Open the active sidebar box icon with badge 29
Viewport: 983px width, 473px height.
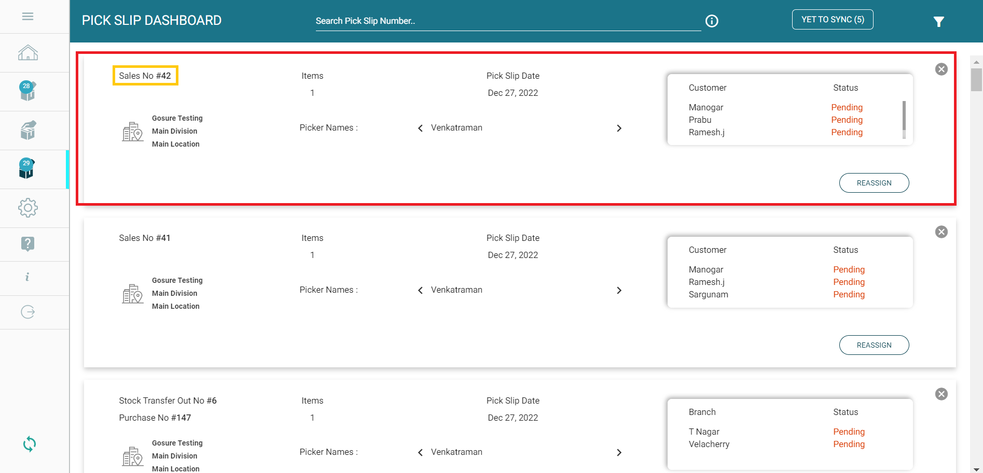click(x=27, y=169)
